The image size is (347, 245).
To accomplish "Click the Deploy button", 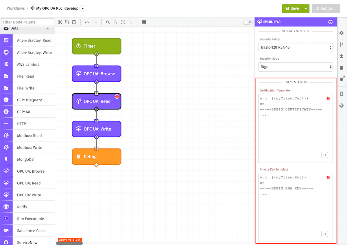I will click(326, 8).
